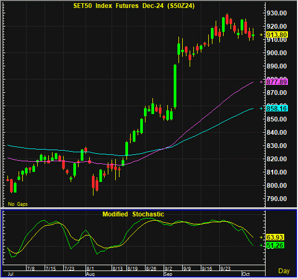
Task: Click the last green candle at 913.80
Action: pos(253,36)
